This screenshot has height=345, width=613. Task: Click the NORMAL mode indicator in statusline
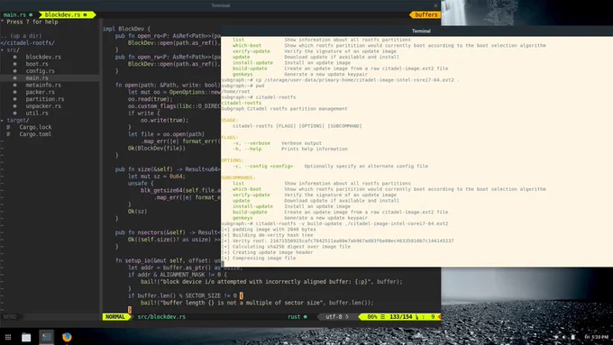[115, 317]
